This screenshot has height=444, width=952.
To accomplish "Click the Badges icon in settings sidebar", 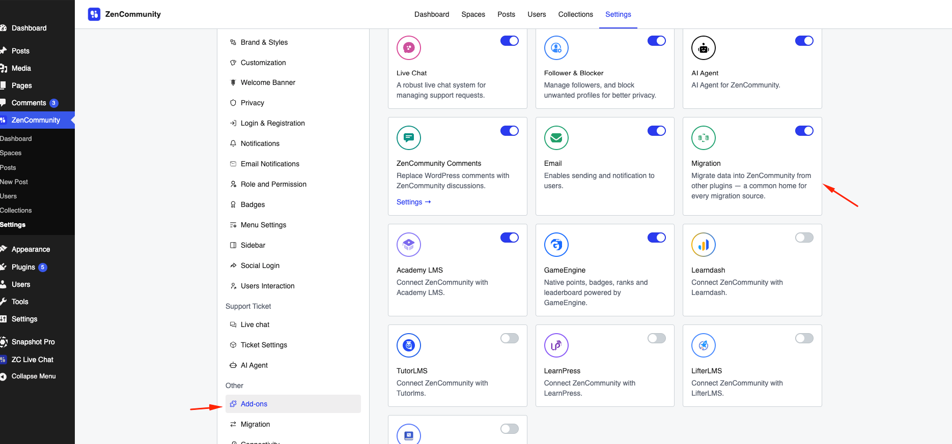I will pyautogui.click(x=233, y=204).
